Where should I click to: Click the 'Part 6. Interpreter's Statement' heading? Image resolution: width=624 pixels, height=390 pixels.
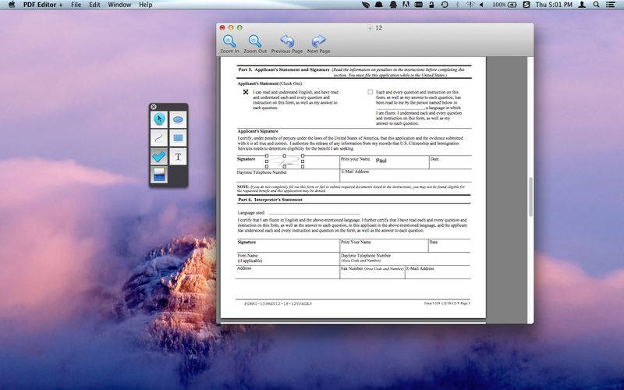[270, 200]
